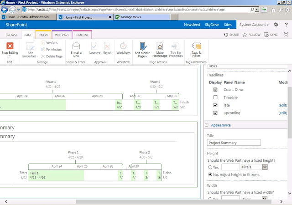Open the height Pixels unit dropdown
The image size is (292, 205).
tap(265, 167)
